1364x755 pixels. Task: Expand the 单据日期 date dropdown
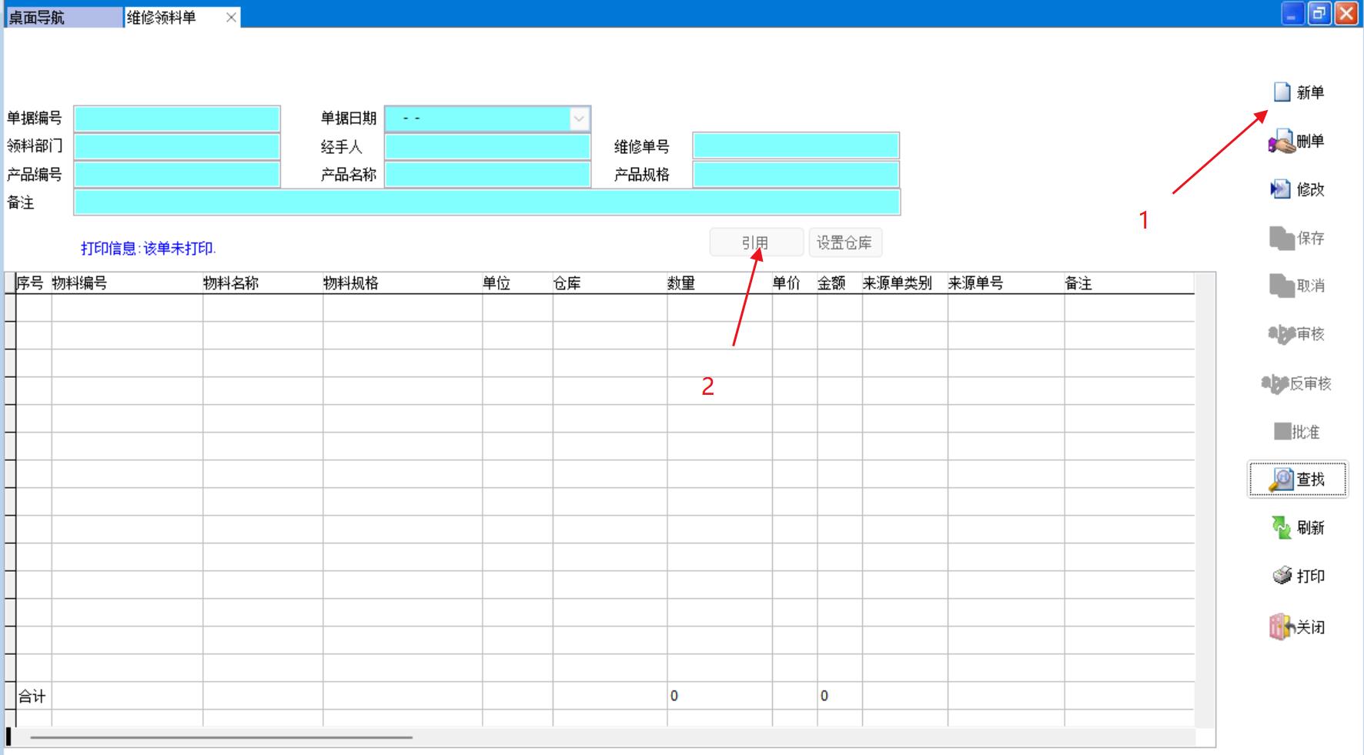579,119
